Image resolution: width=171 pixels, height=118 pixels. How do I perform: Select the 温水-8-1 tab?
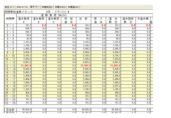click(34, 7)
